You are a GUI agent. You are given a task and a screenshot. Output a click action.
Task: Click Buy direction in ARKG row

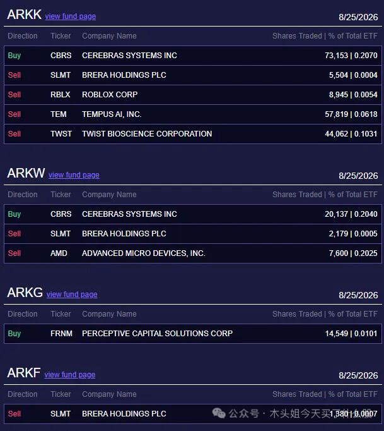(x=15, y=334)
